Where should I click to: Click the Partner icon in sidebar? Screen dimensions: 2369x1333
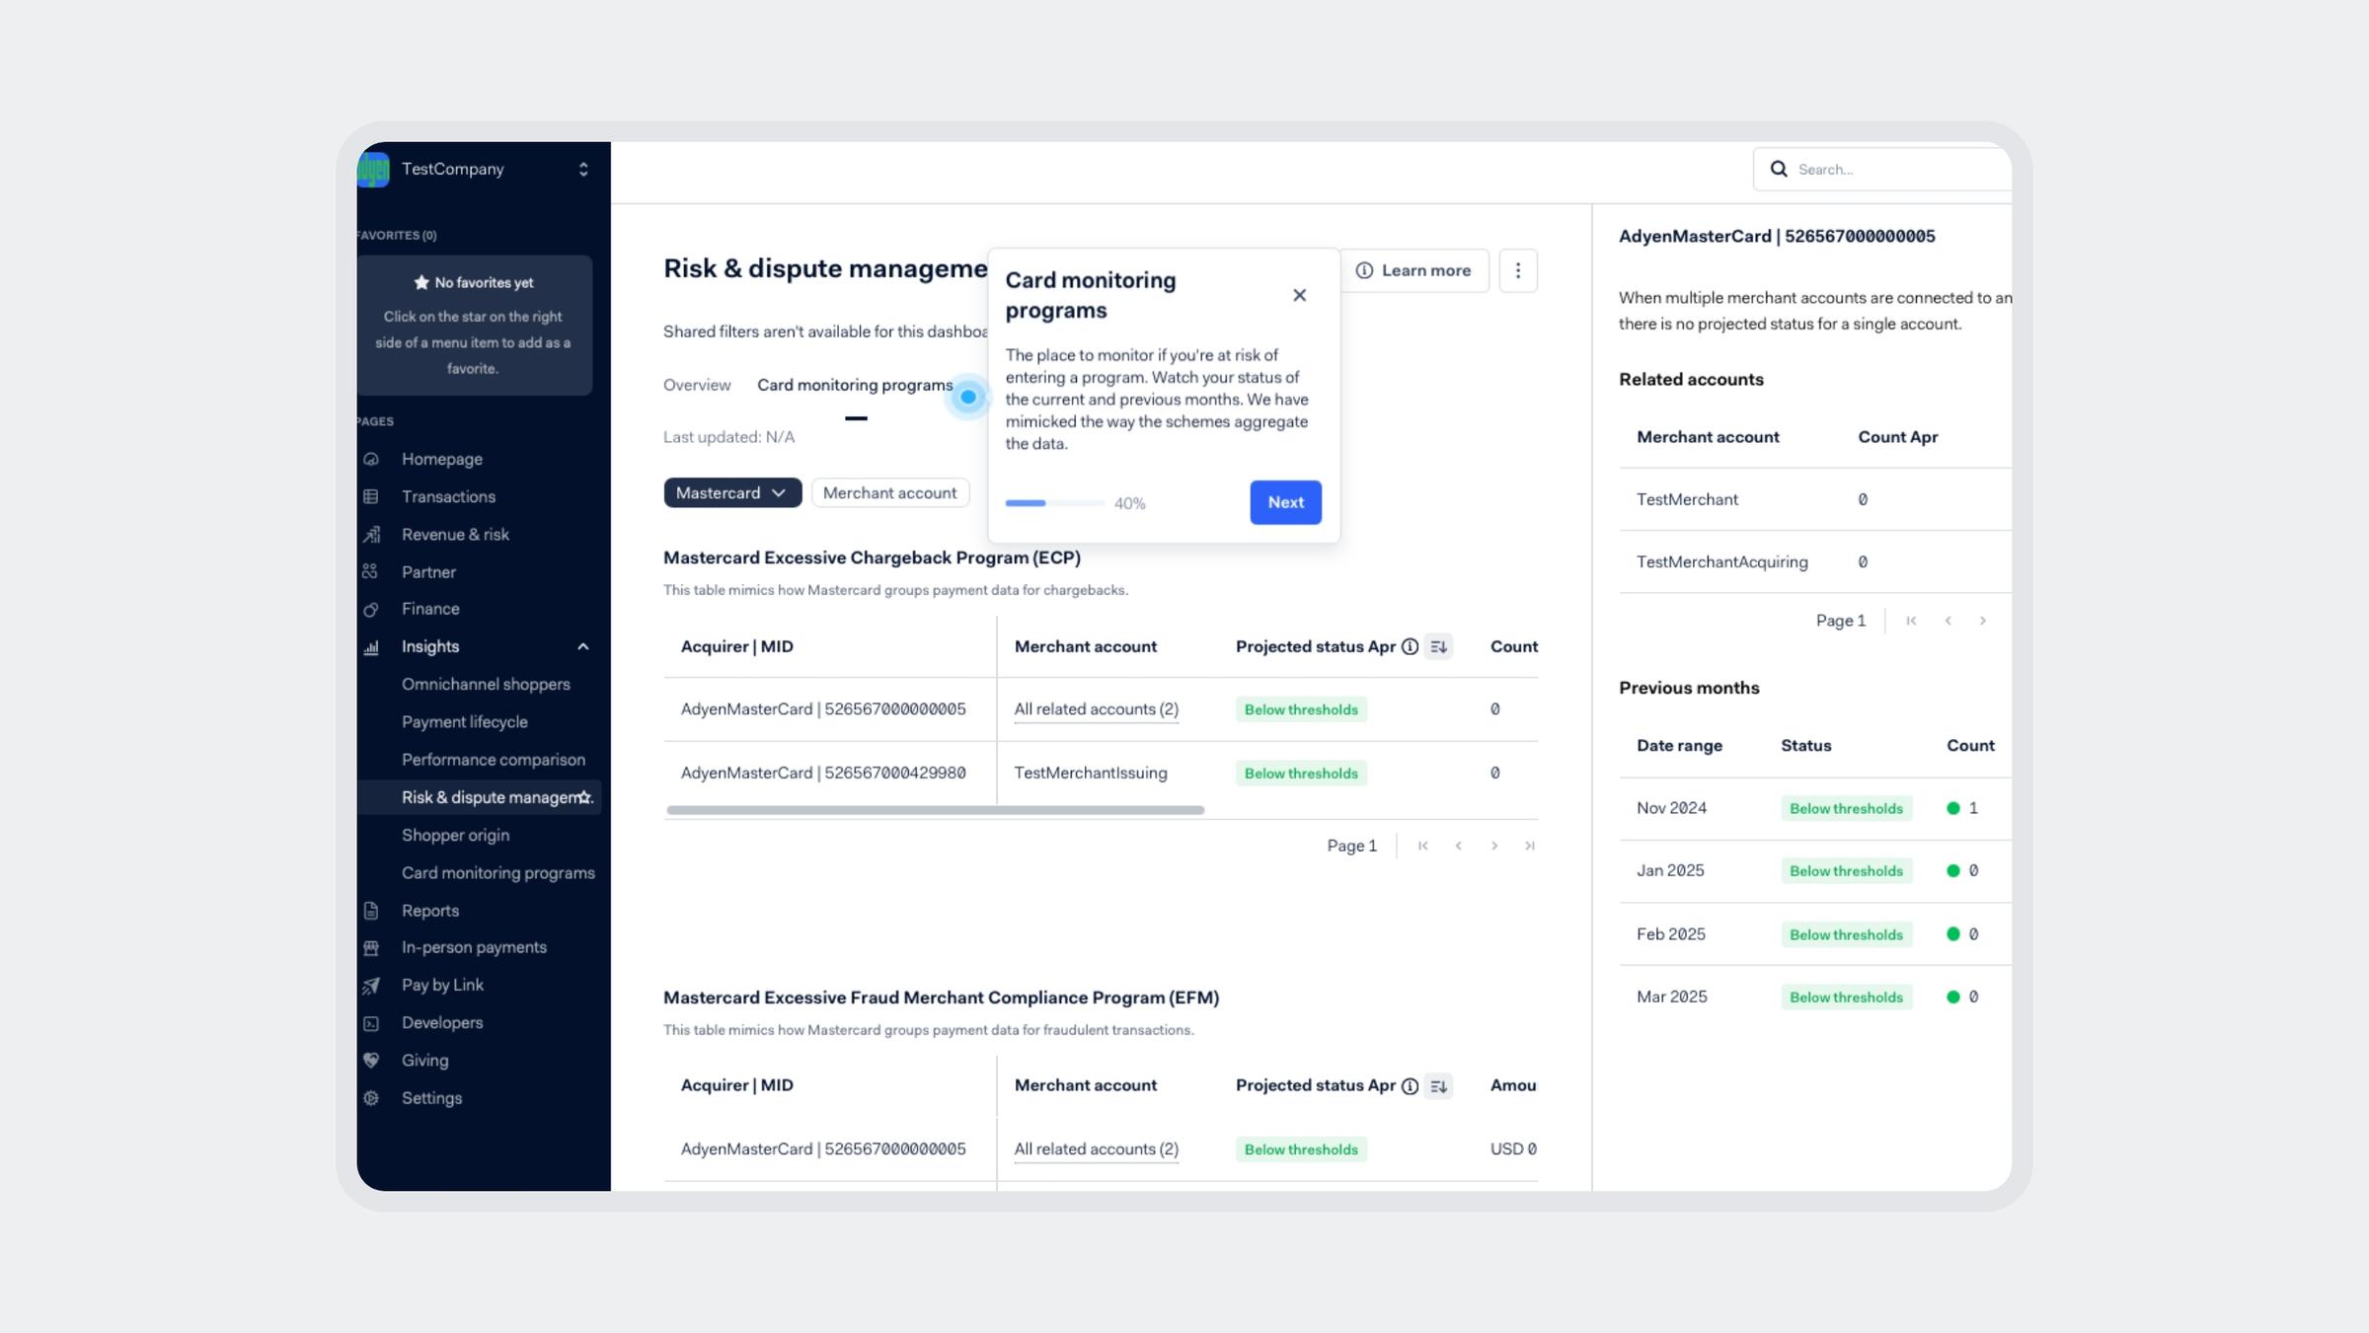pyautogui.click(x=371, y=571)
